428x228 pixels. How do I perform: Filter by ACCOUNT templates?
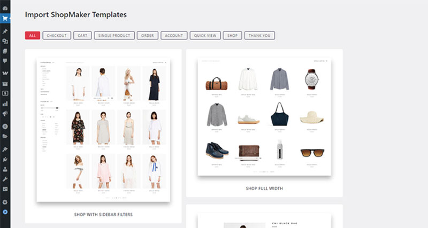click(173, 36)
